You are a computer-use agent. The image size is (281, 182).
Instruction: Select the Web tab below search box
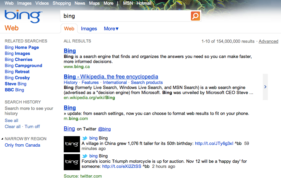coord(69,29)
